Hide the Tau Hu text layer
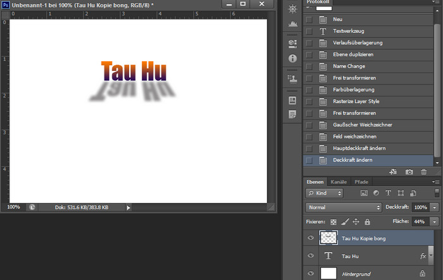 tap(311, 255)
